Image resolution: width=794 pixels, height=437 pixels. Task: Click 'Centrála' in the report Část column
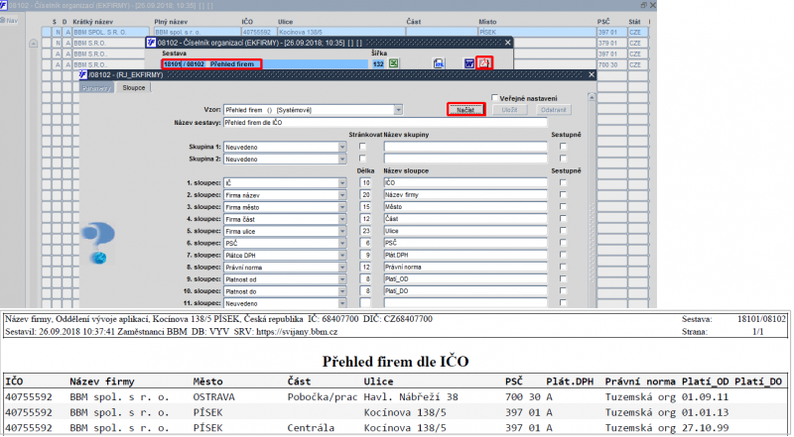coord(311,428)
